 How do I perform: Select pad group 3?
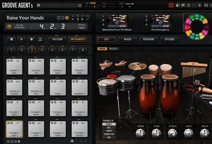pyautogui.click(x=32, y=50)
